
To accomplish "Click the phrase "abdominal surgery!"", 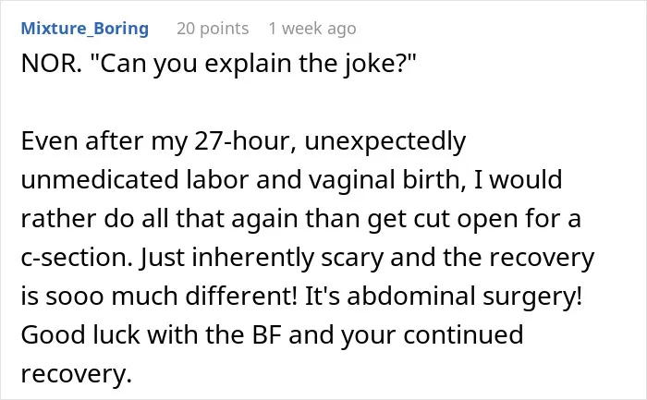I will pyautogui.click(x=465, y=297).
